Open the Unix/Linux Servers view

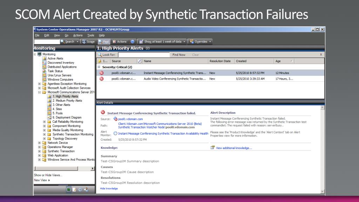tap(59, 75)
